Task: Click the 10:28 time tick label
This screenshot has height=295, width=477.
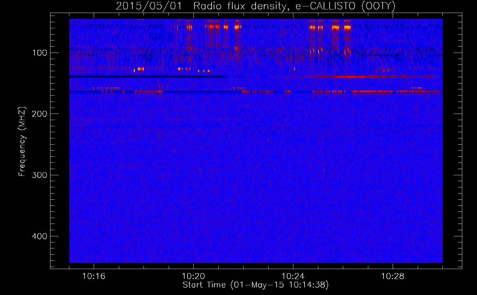Action: pos(393,276)
